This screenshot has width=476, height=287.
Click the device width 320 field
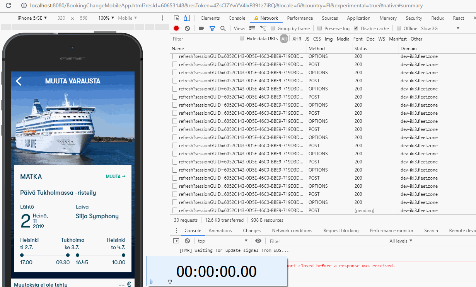pyautogui.click(x=61, y=18)
